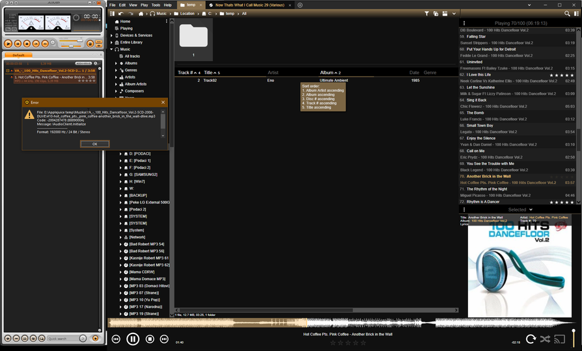Viewport: 582px width, 351px height.
Task: Click the Stop button in the bottom player bar
Action: 150,339
